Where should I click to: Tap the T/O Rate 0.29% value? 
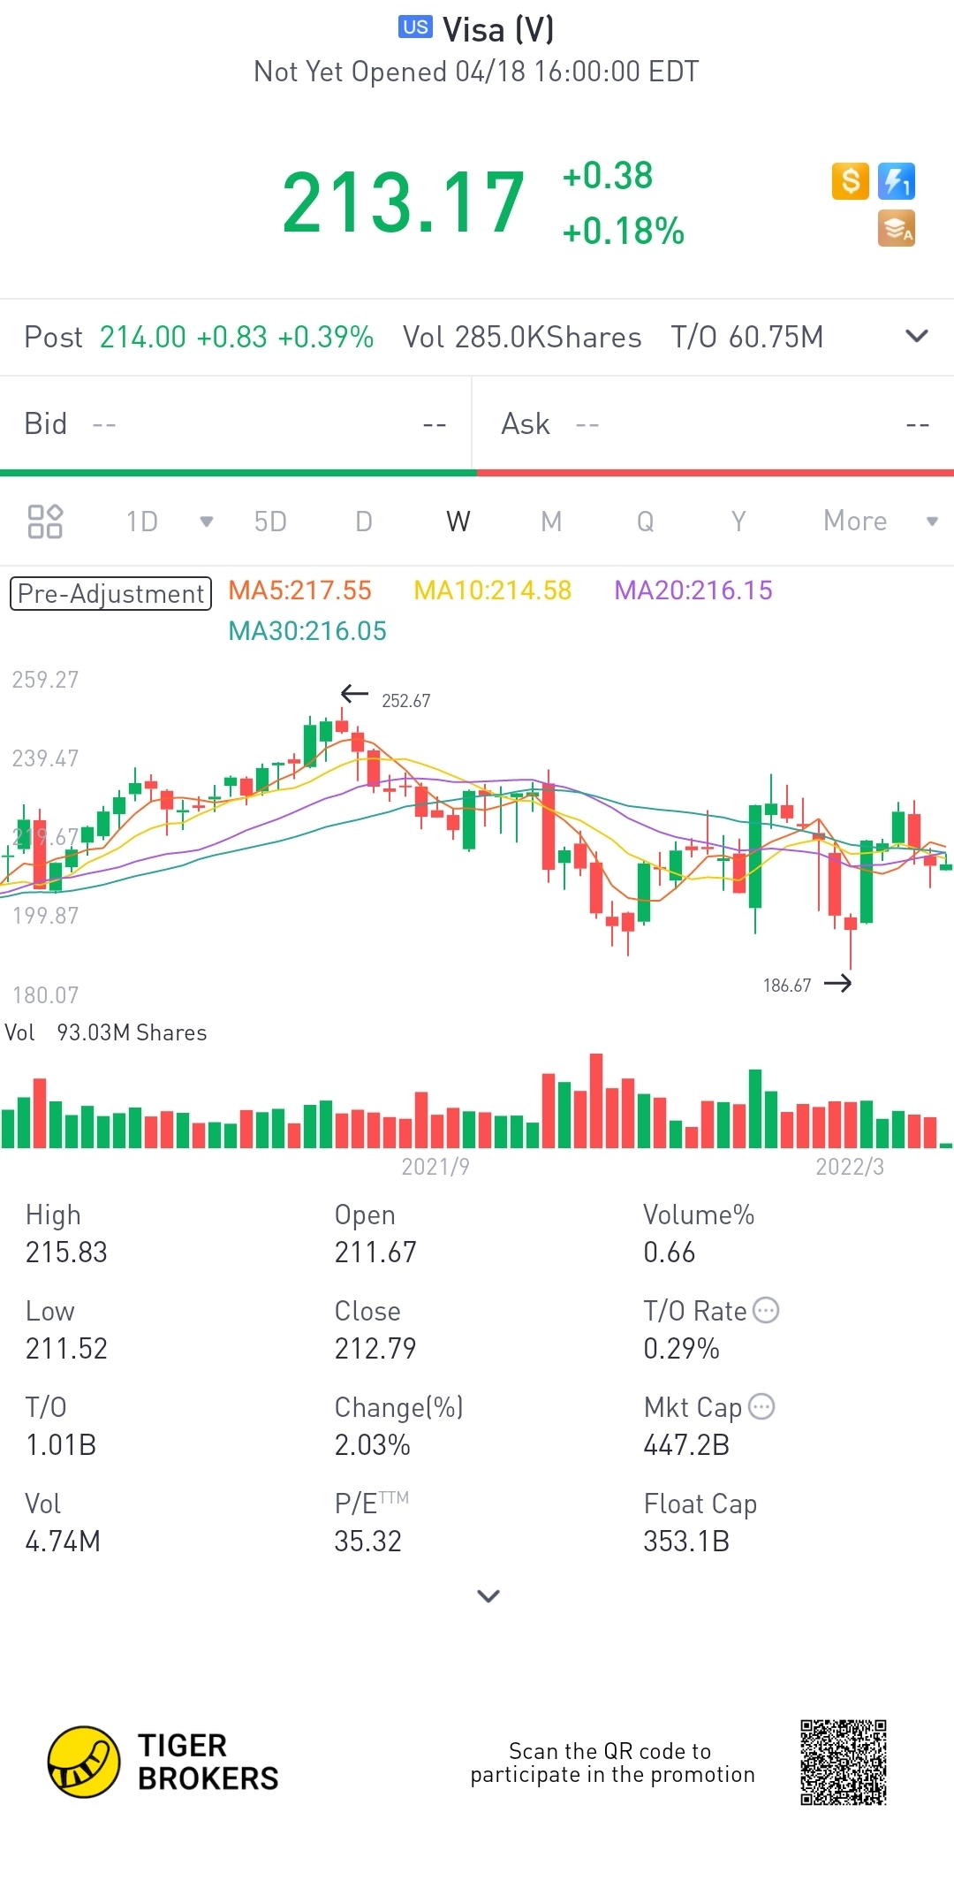(x=681, y=1349)
